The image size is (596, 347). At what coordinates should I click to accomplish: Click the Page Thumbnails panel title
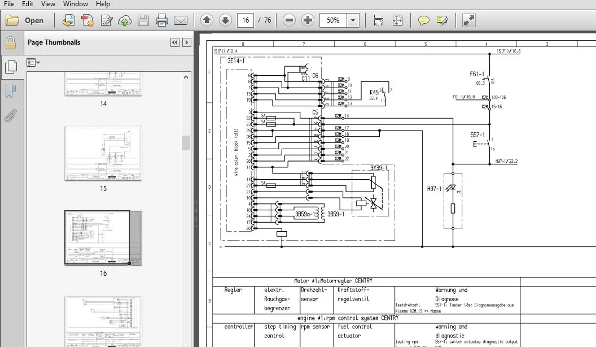coord(54,42)
